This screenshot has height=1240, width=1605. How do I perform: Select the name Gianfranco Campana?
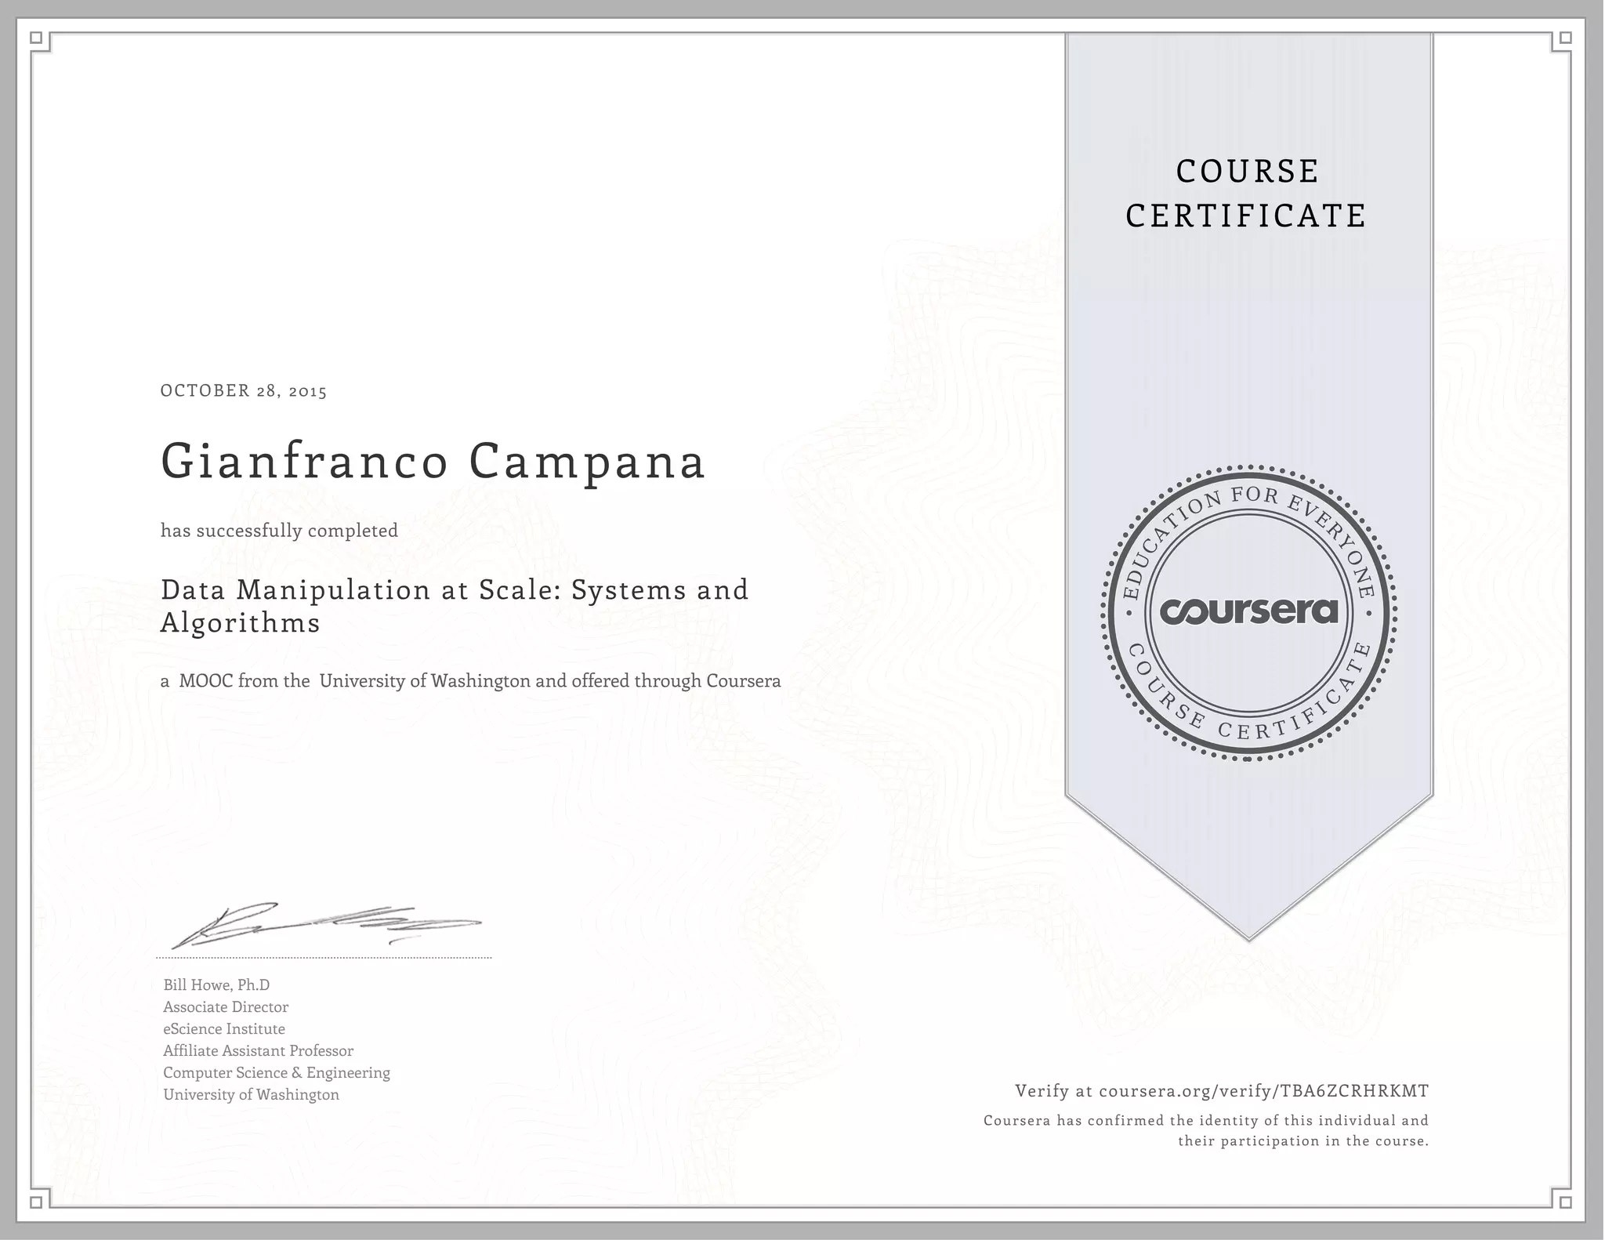pyautogui.click(x=433, y=461)
